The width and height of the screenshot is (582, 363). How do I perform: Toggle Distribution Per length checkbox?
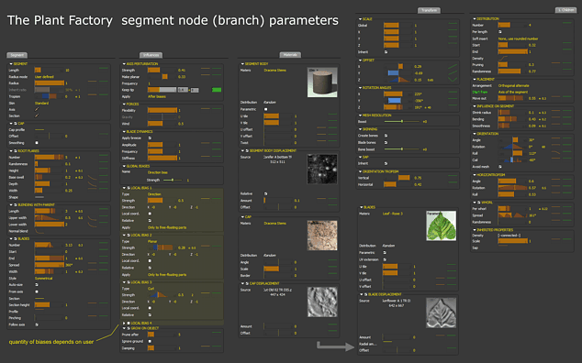tap(500, 32)
